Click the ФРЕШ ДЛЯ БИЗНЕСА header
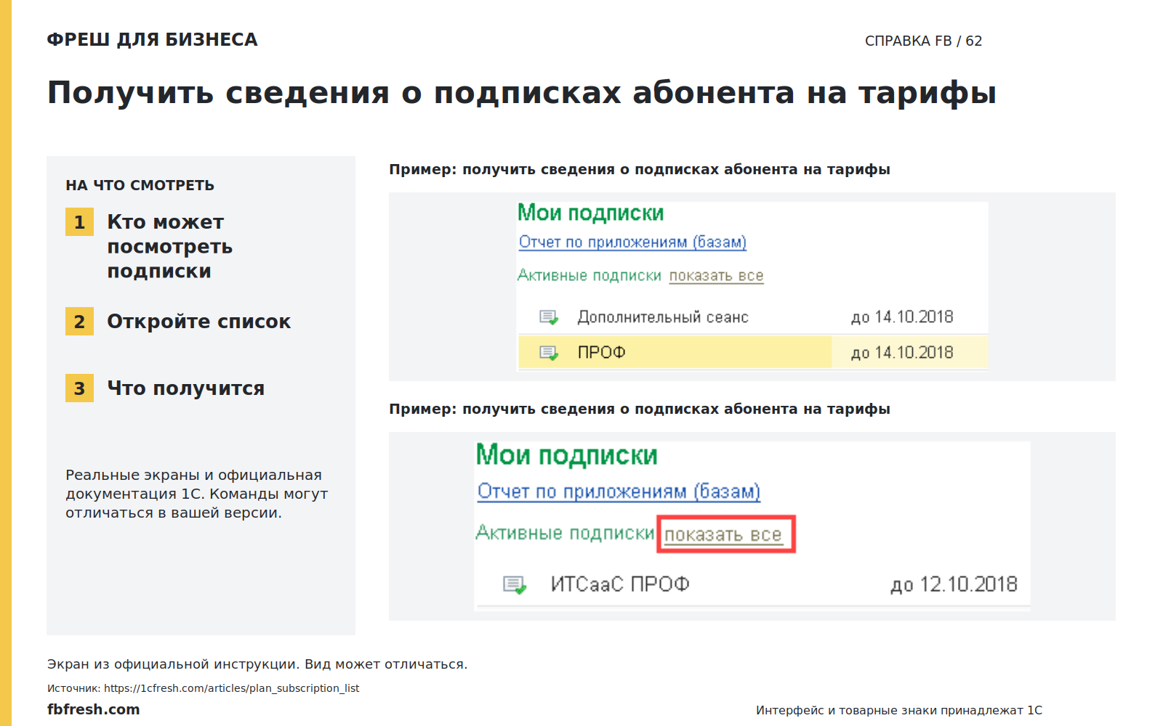1163x726 pixels. (x=152, y=39)
